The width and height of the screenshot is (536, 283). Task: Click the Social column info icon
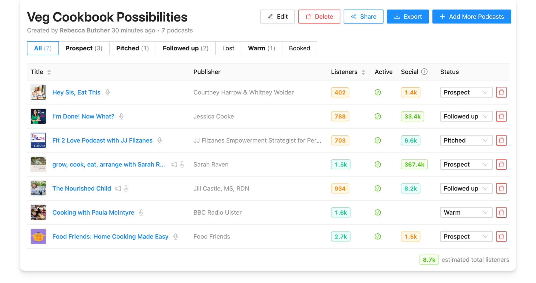(424, 72)
